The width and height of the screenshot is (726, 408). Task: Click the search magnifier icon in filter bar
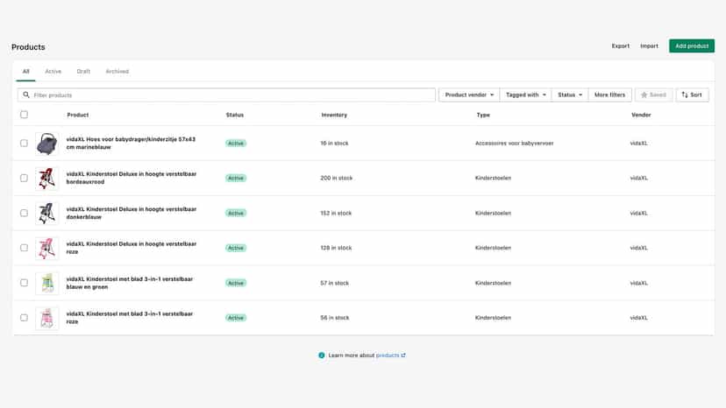click(26, 95)
